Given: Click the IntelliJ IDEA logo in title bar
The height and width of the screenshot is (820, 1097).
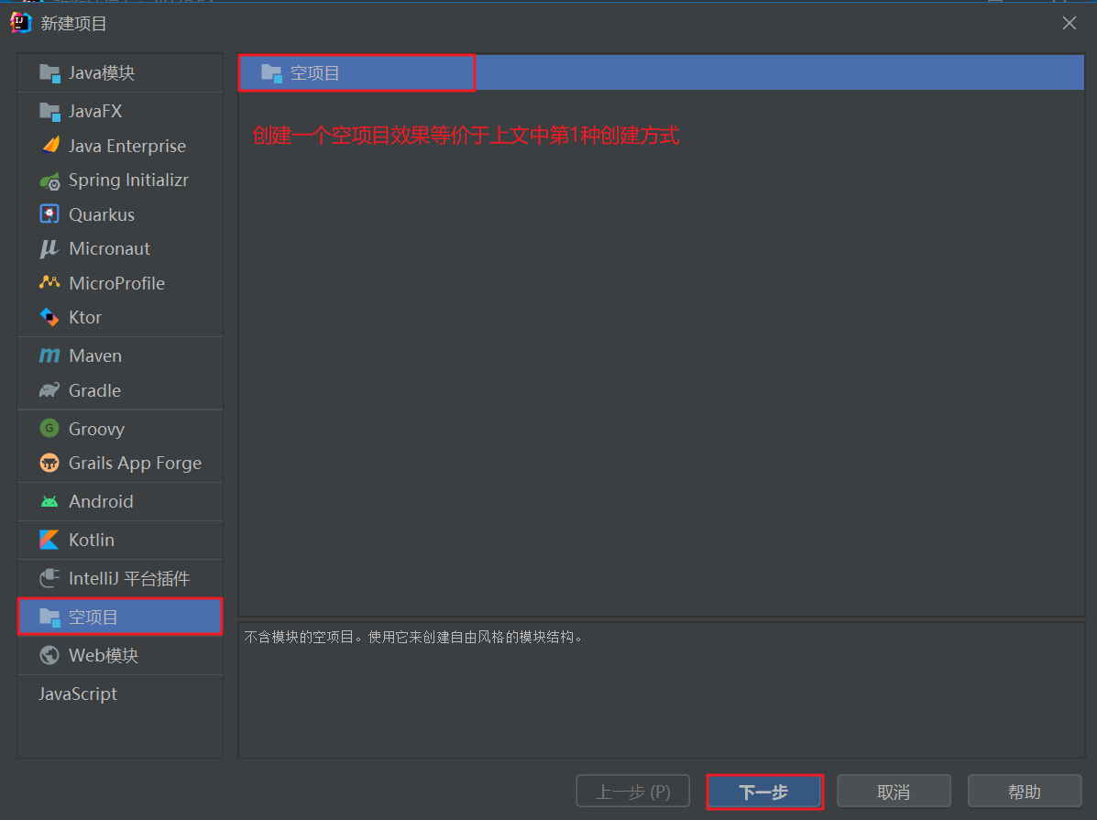Looking at the screenshot, I should pos(21,23).
